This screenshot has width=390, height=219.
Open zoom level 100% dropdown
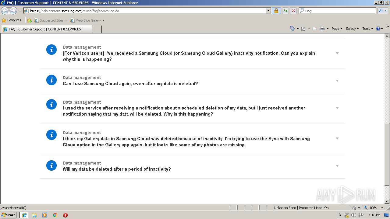pos(382,208)
